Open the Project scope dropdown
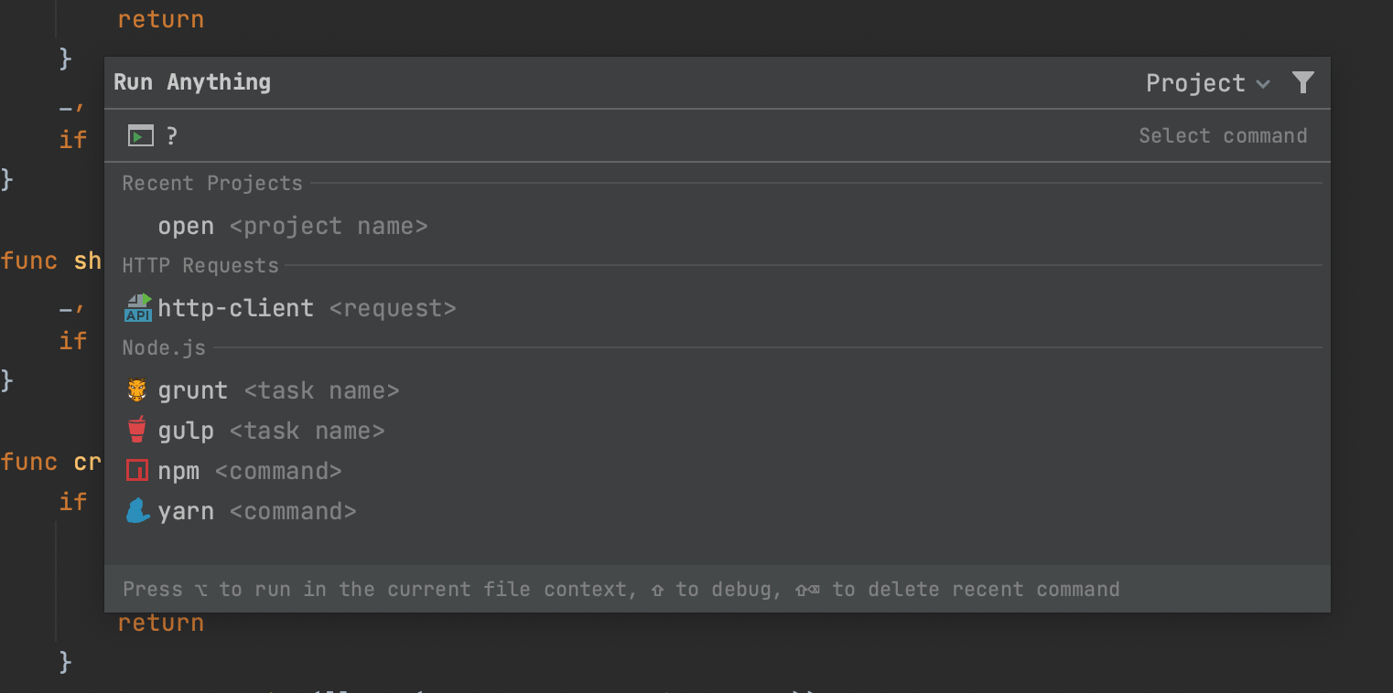 (1195, 83)
